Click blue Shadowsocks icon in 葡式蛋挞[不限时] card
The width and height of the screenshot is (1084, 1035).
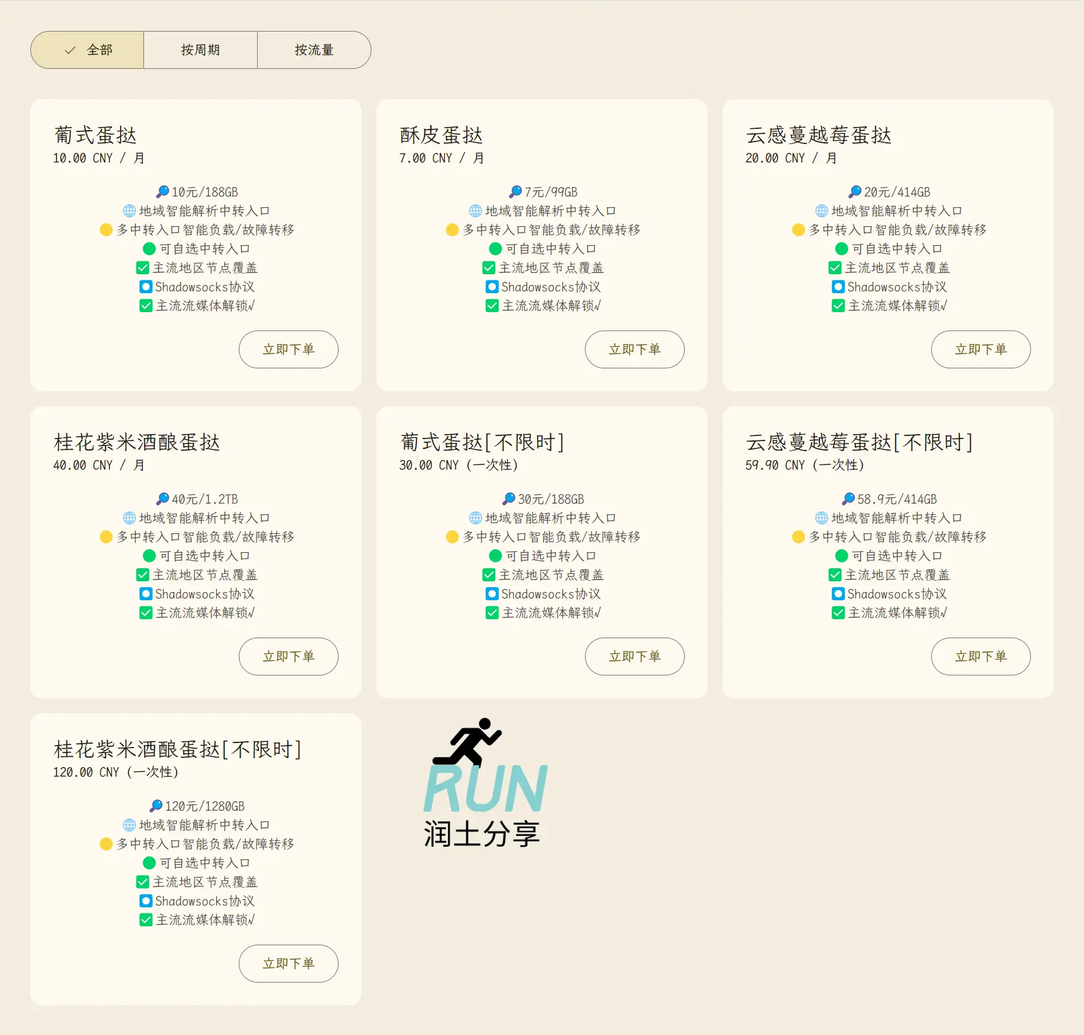[x=491, y=593]
